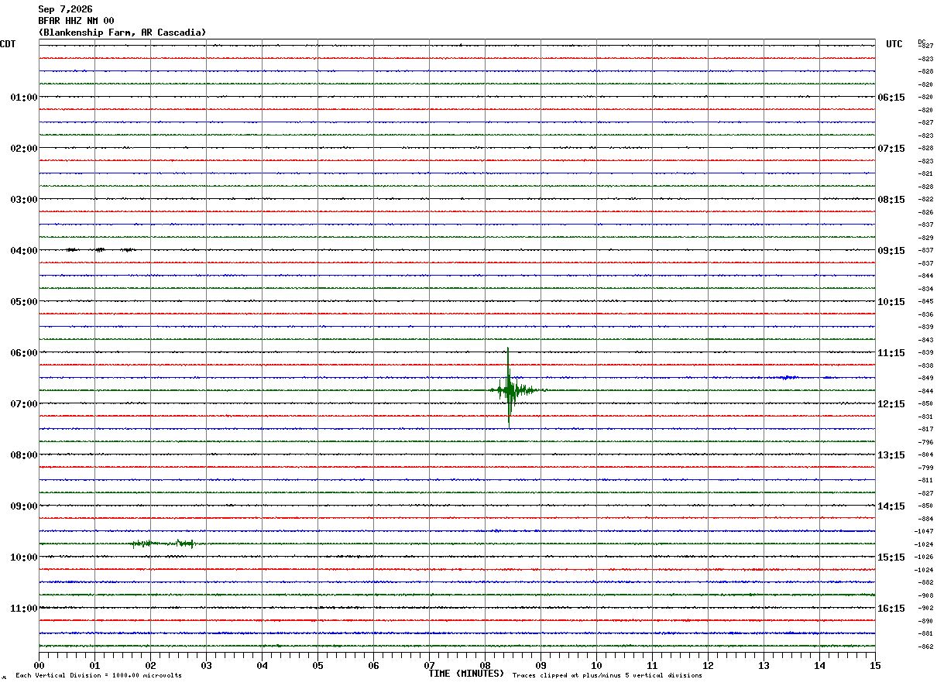Click the 11:15 UTC time label
This screenshot has width=937, height=686.
click(x=891, y=353)
